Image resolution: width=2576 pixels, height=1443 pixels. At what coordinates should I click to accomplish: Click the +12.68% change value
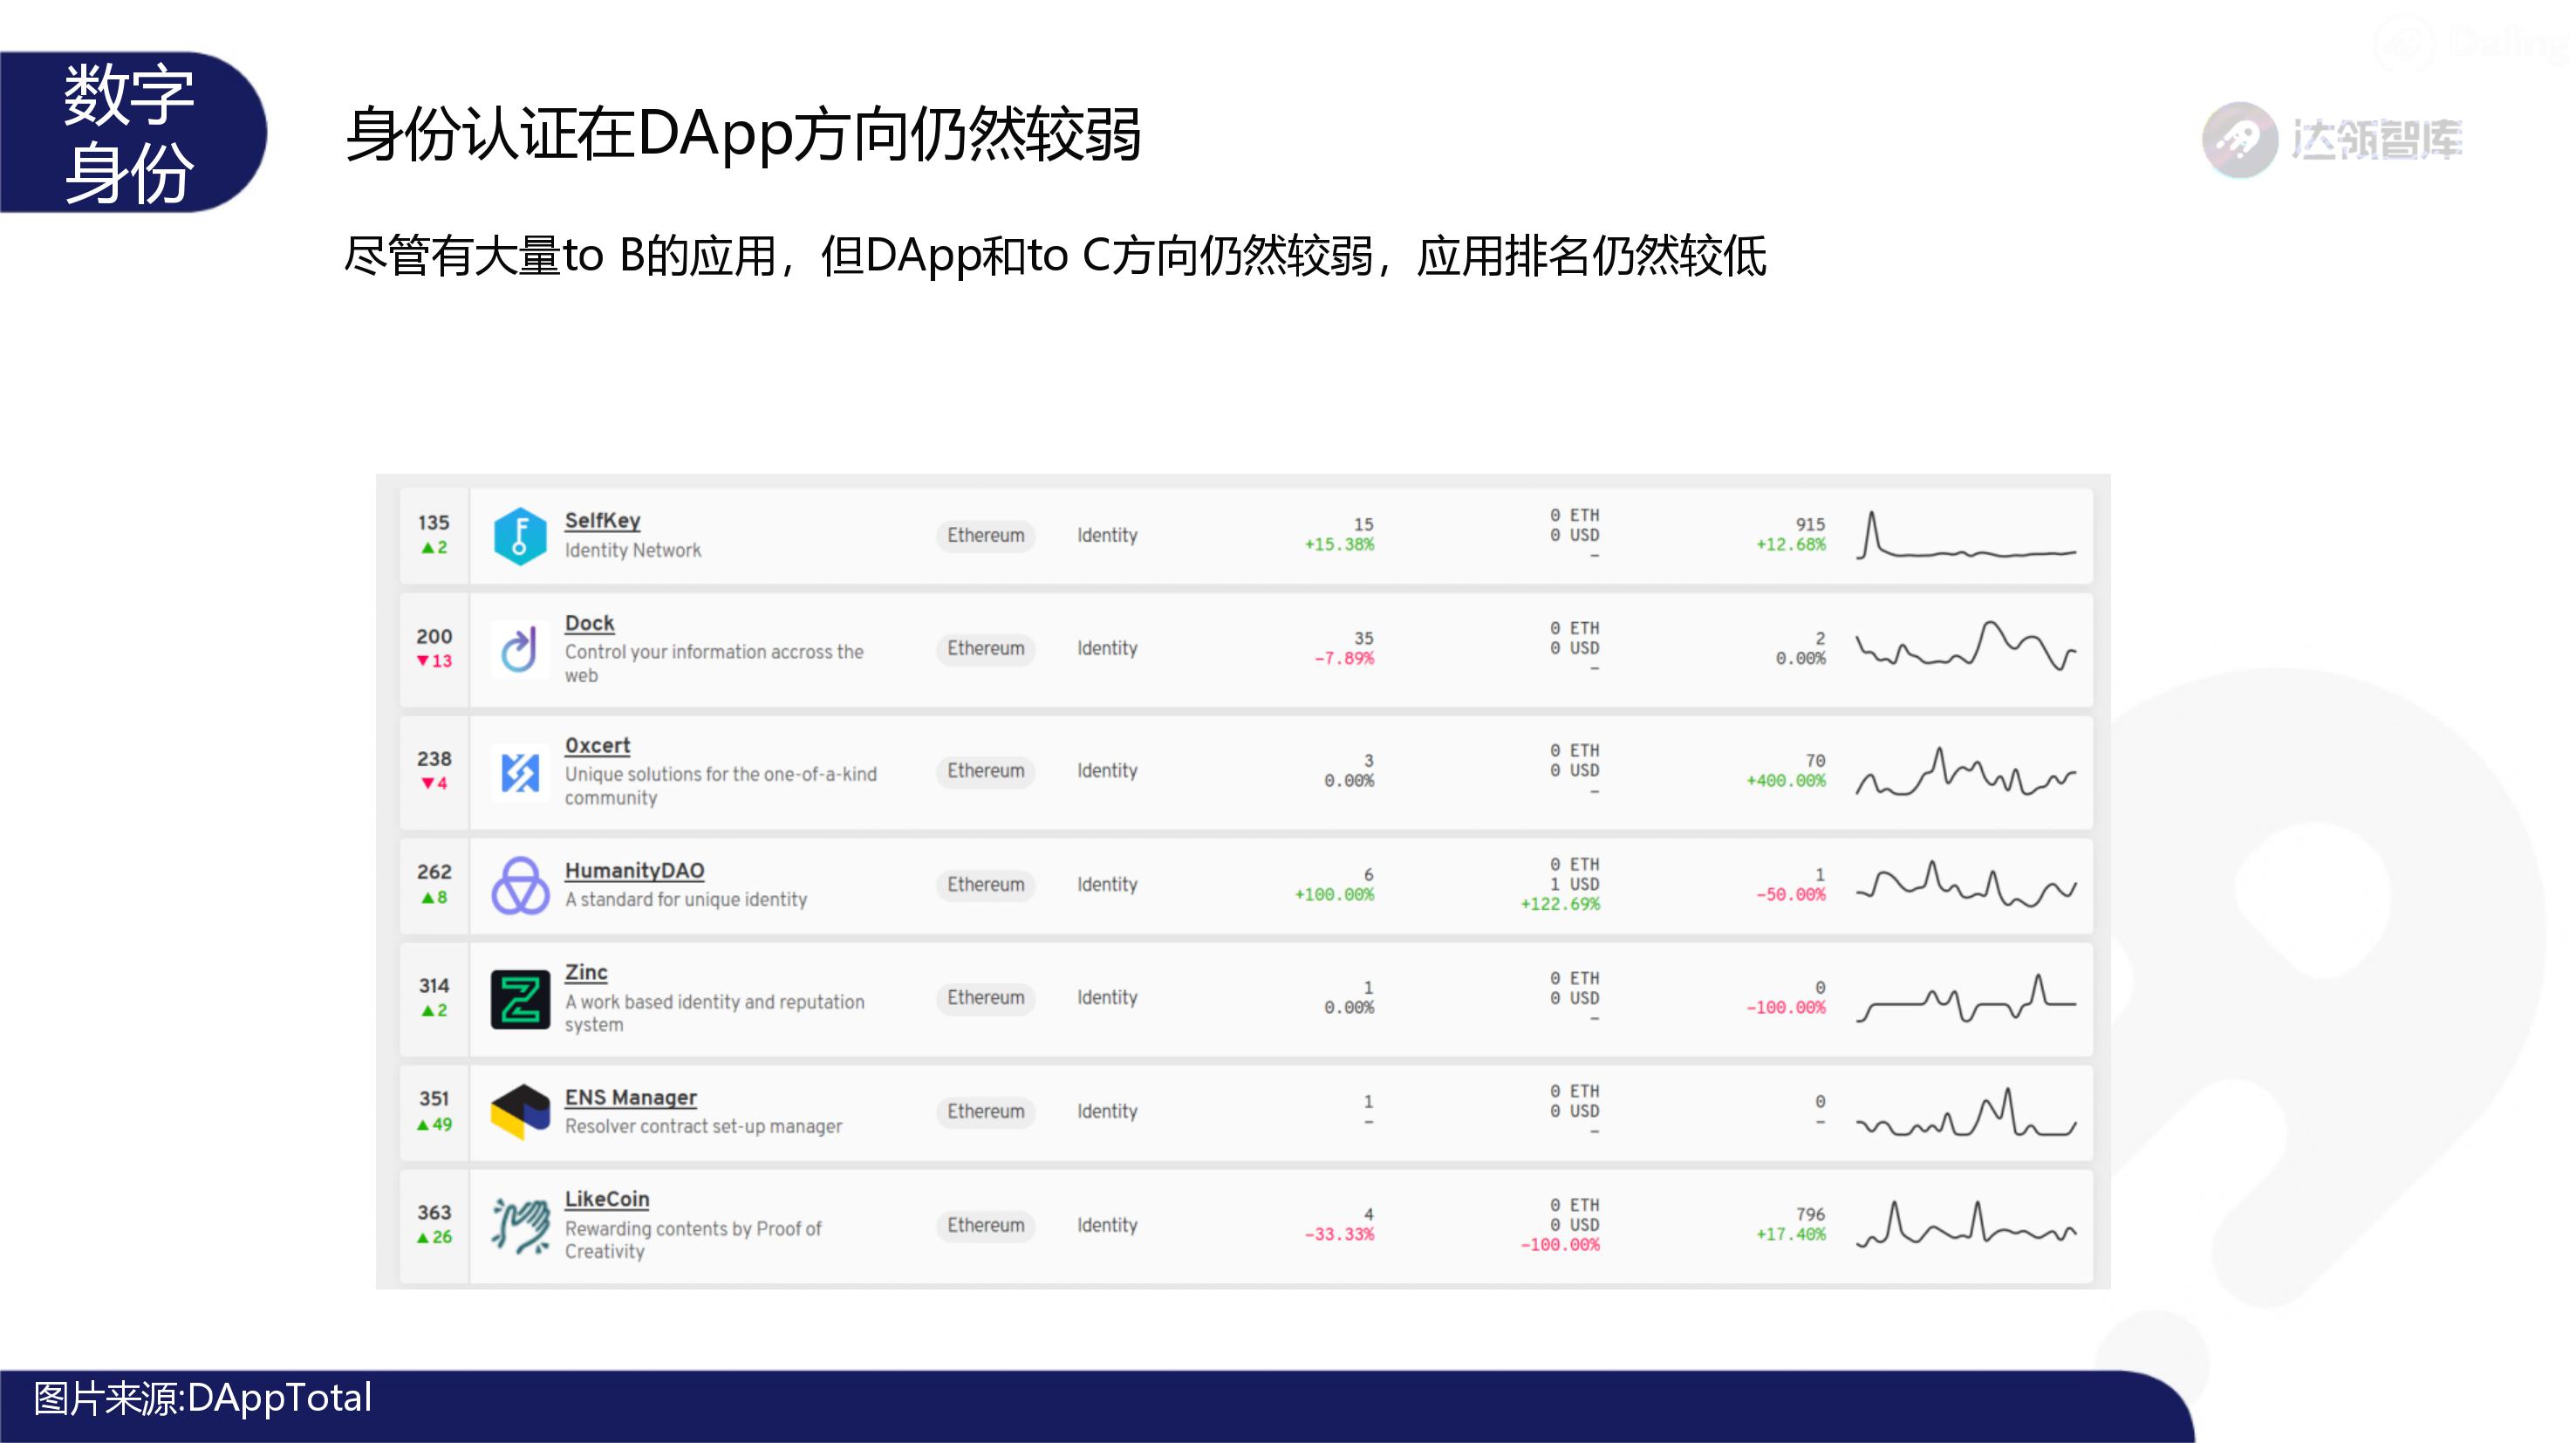pyautogui.click(x=1791, y=545)
